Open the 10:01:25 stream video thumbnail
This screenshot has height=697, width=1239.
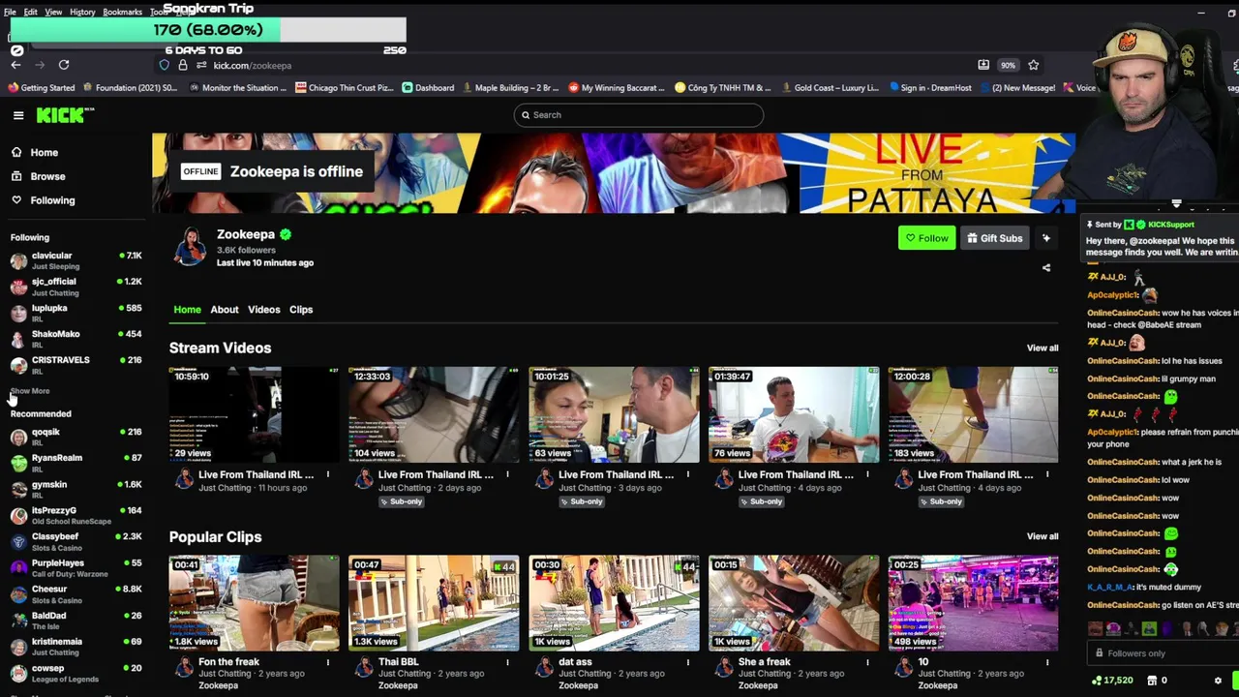pos(614,414)
